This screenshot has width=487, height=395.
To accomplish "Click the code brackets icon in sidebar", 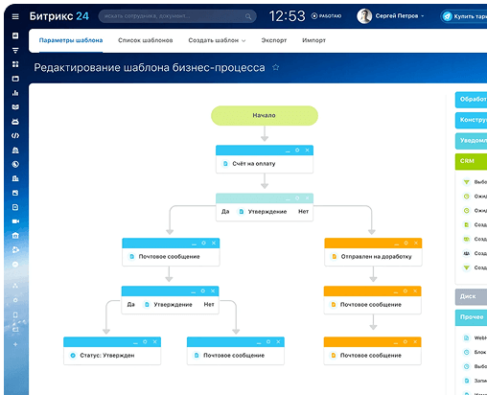I will point(15,136).
